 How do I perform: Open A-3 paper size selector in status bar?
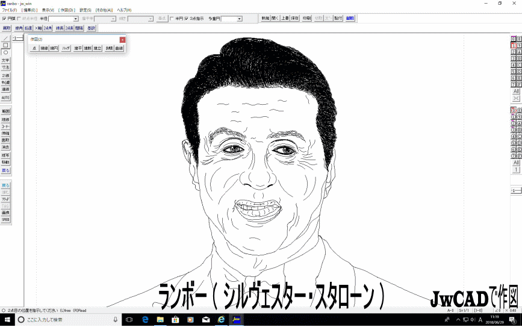[x=450, y=310]
